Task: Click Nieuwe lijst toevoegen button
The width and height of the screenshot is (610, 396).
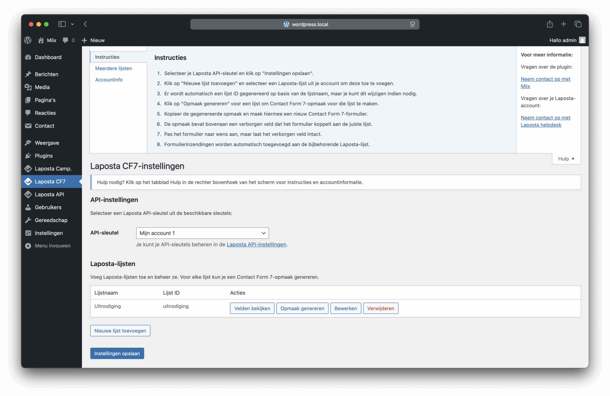Action: coord(120,331)
